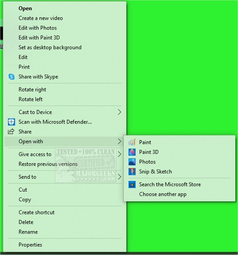The image size is (238, 255).
Task: Click the Snip & Sketch icon
Action: click(x=132, y=172)
